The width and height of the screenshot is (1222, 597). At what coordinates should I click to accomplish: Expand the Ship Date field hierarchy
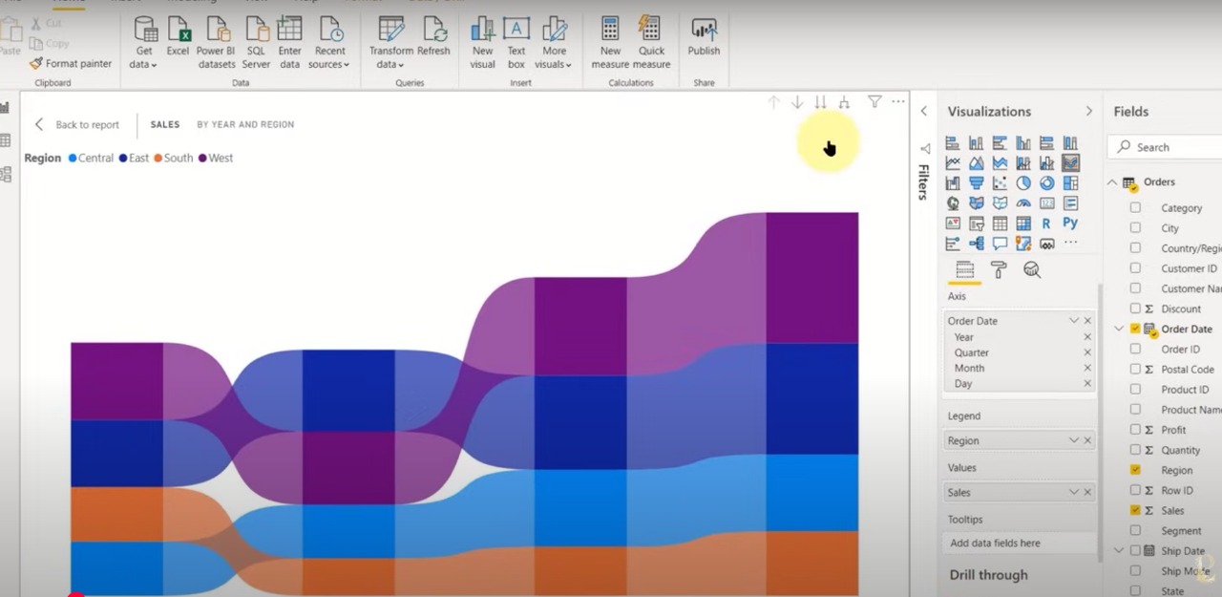pos(1119,550)
